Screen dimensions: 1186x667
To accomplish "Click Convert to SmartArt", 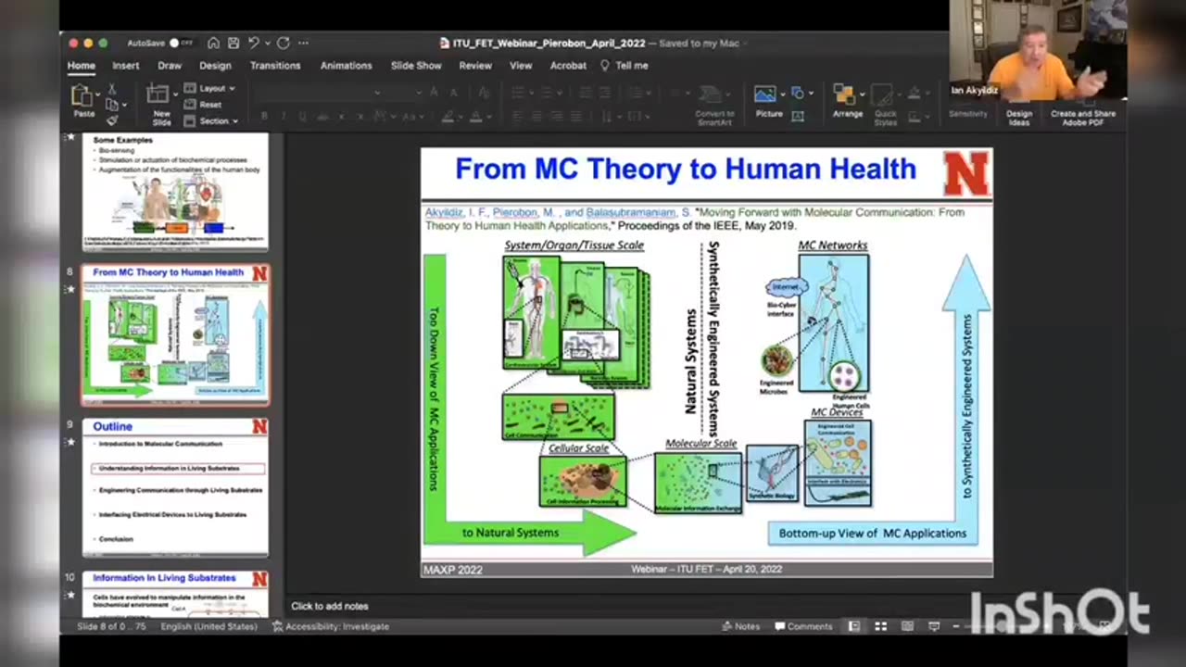I will click(714, 104).
